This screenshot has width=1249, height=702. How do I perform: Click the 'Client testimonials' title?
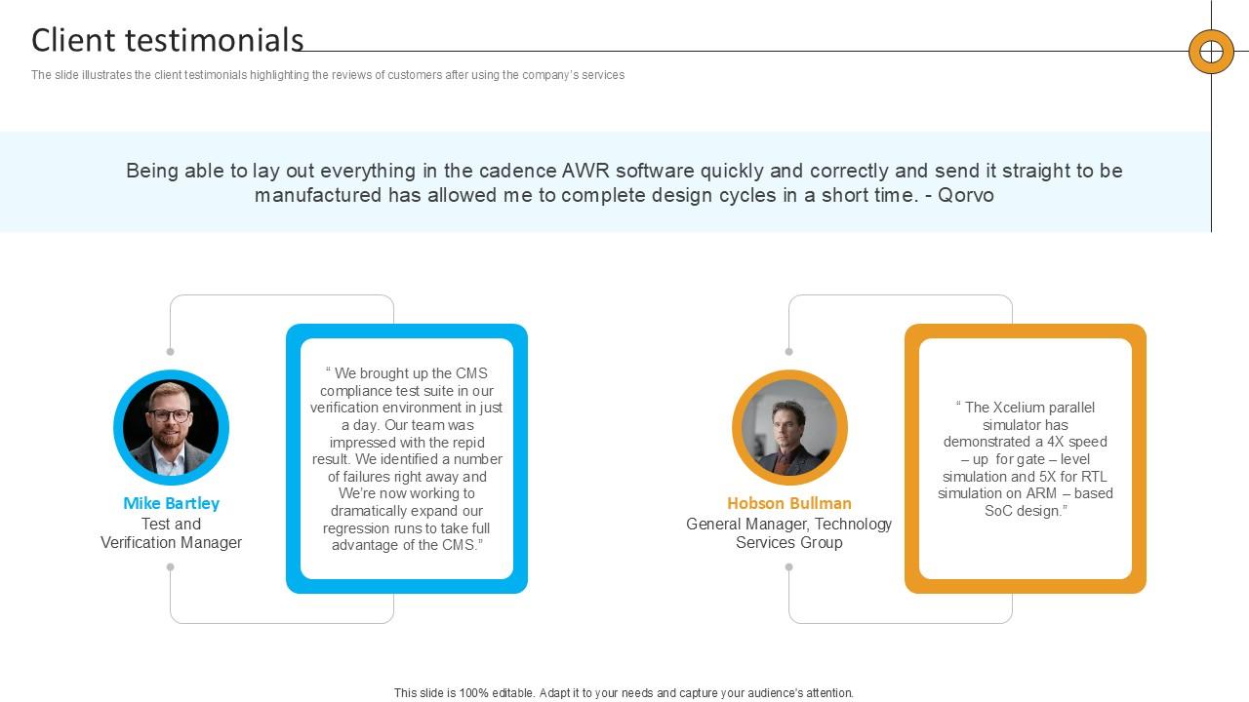click(x=168, y=40)
